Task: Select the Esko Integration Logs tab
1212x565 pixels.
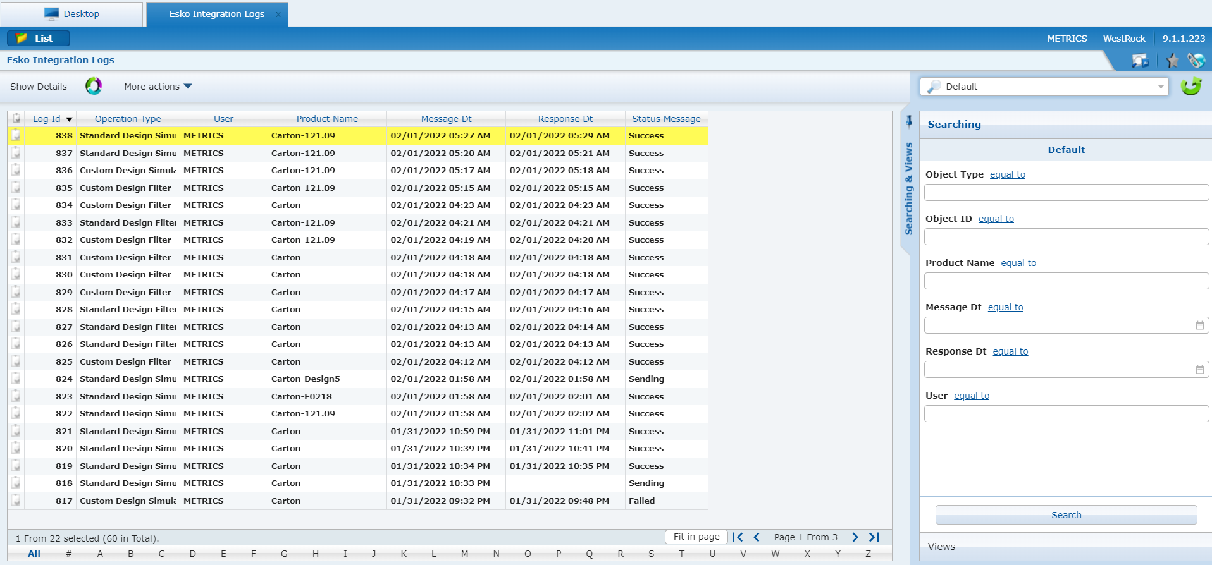Action: click(x=217, y=14)
